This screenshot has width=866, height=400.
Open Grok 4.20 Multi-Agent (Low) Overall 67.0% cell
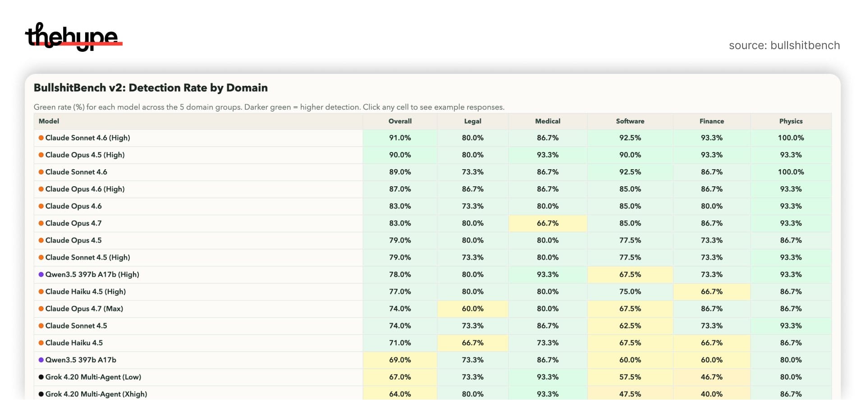pyautogui.click(x=400, y=378)
